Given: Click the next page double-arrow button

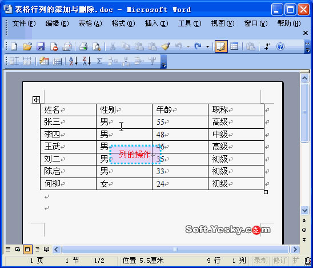Looking at the screenshot, I should tap(304, 239).
